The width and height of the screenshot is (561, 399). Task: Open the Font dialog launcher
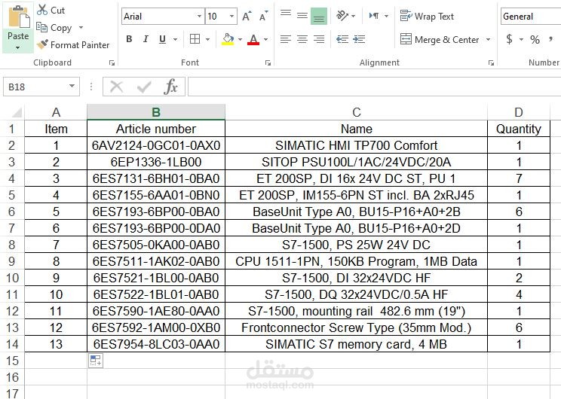(268, 63)
